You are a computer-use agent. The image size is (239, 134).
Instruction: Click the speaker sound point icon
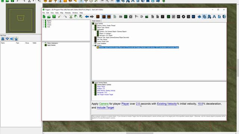click(12, 39)
